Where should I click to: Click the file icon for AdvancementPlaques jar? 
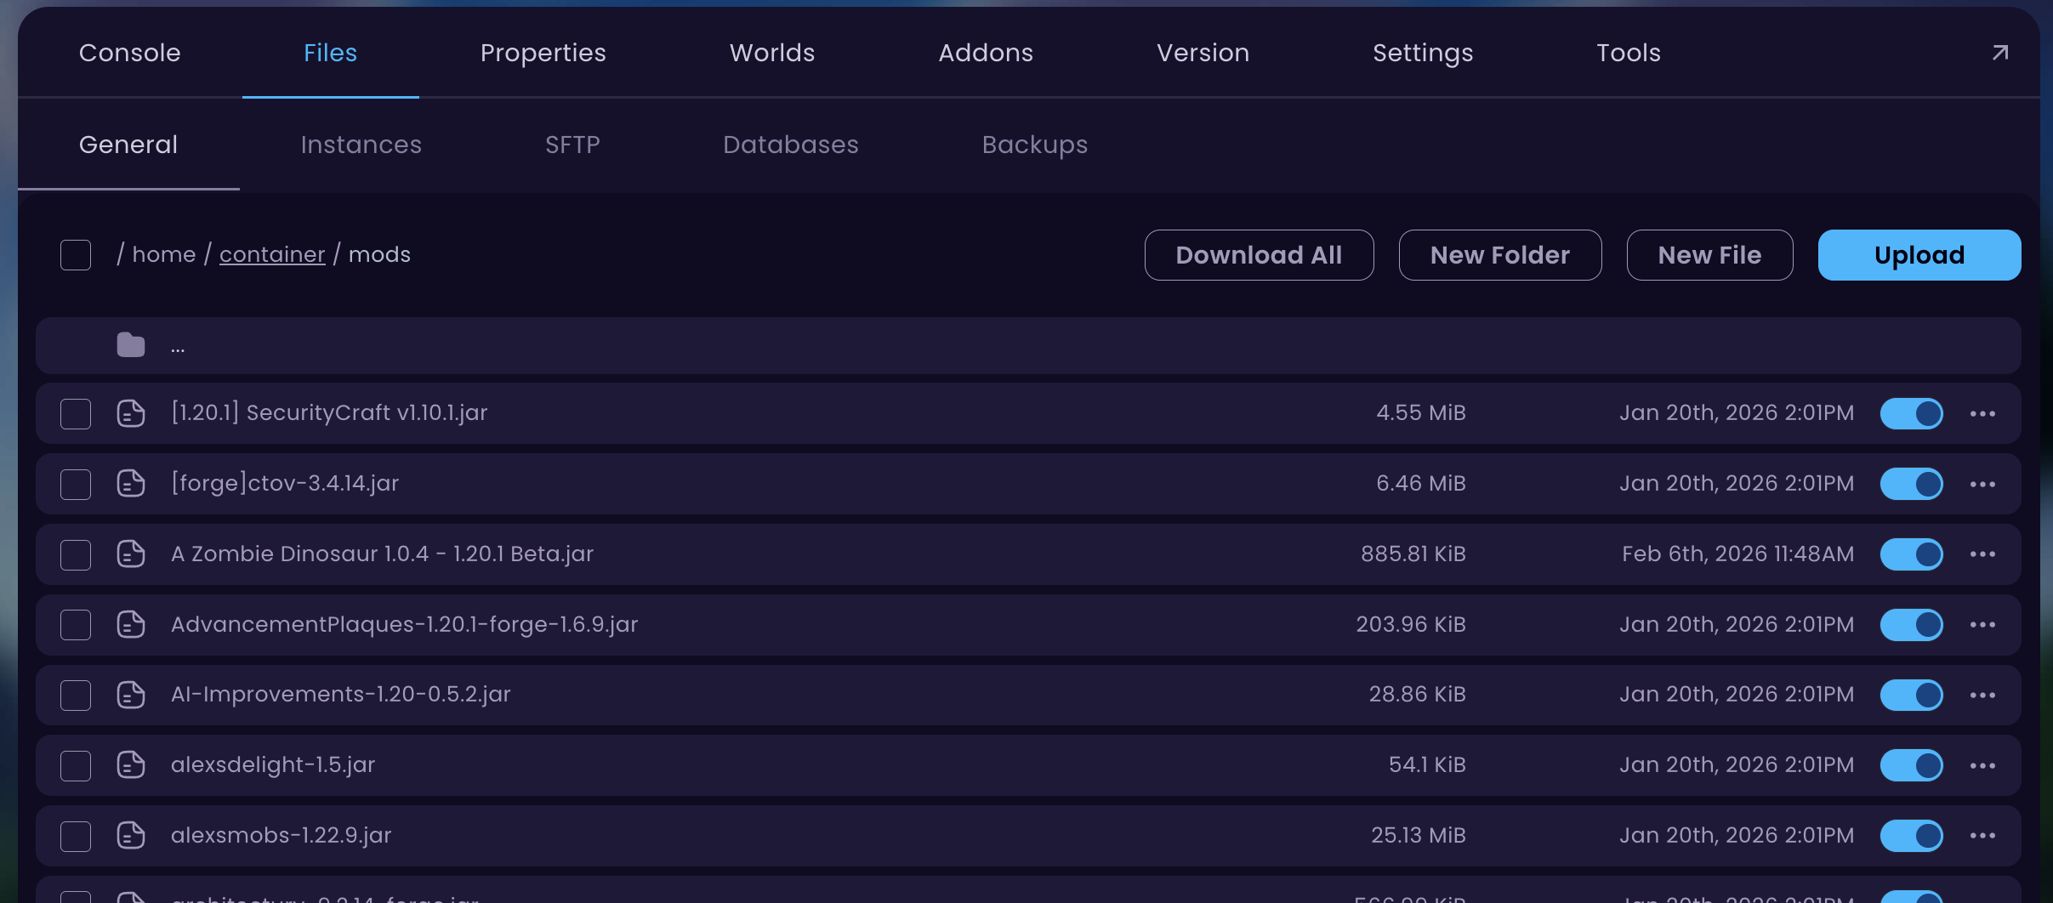131,625
